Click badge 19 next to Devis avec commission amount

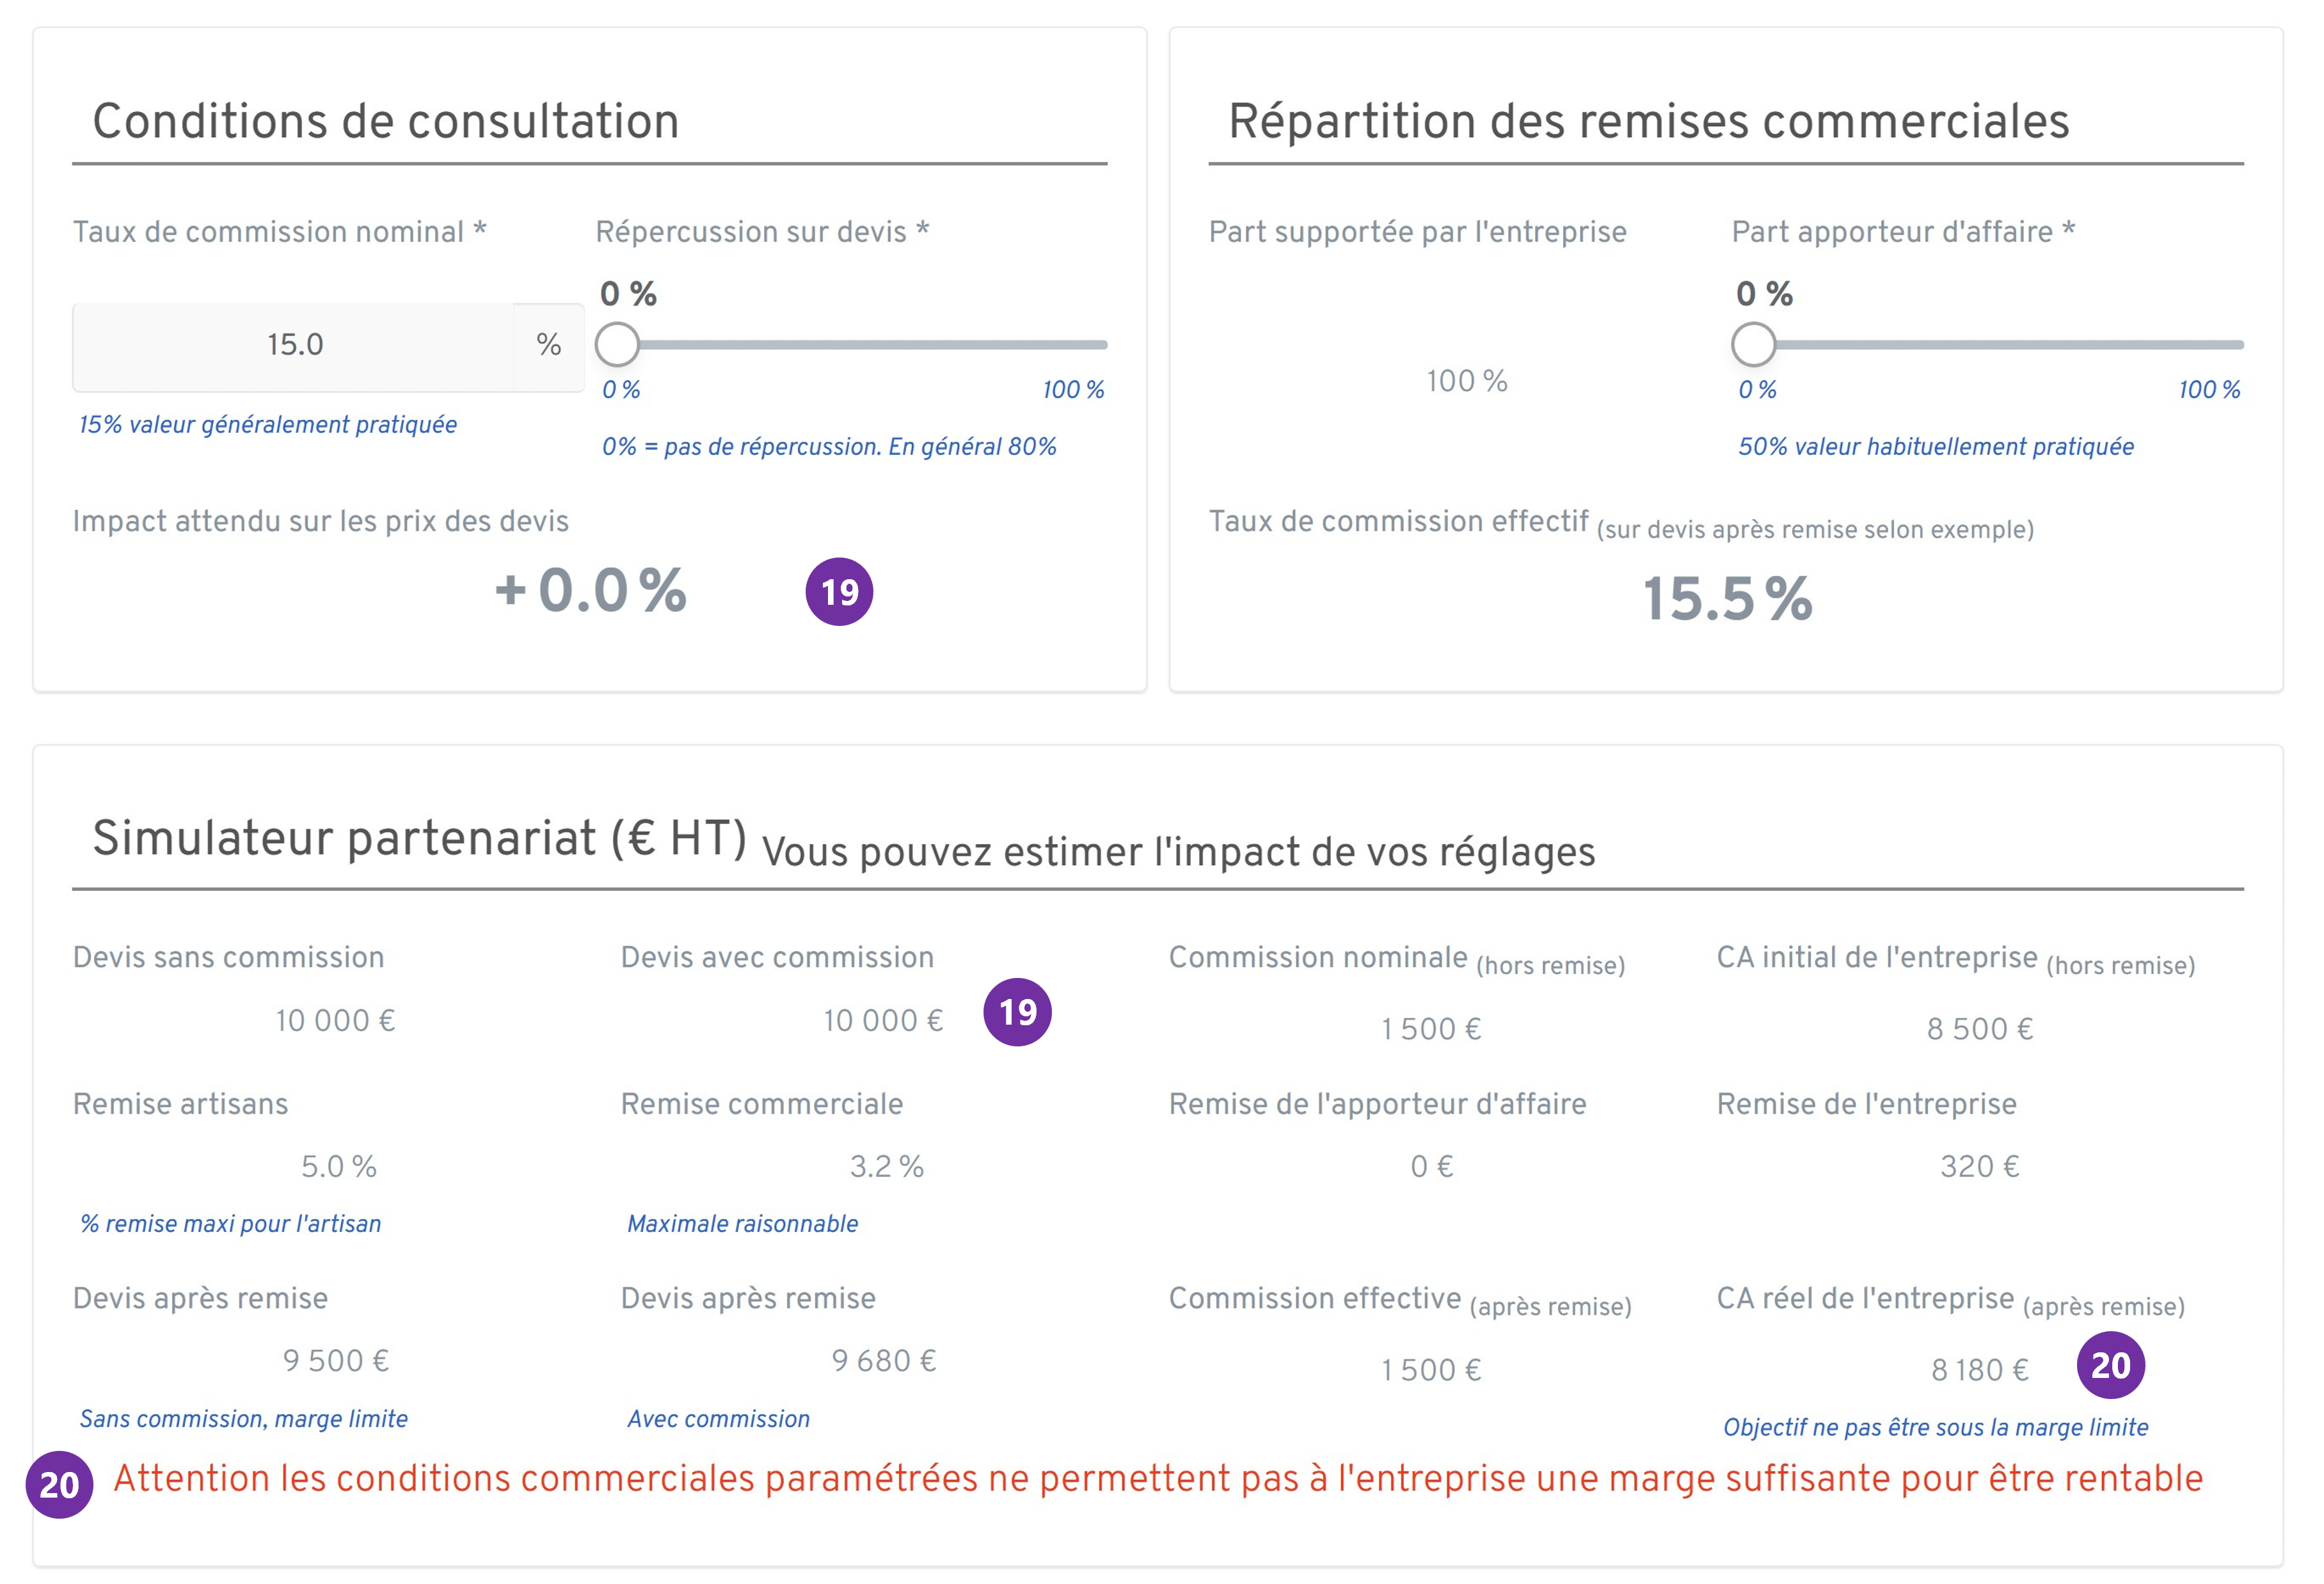click(x=1017, y=1012)
